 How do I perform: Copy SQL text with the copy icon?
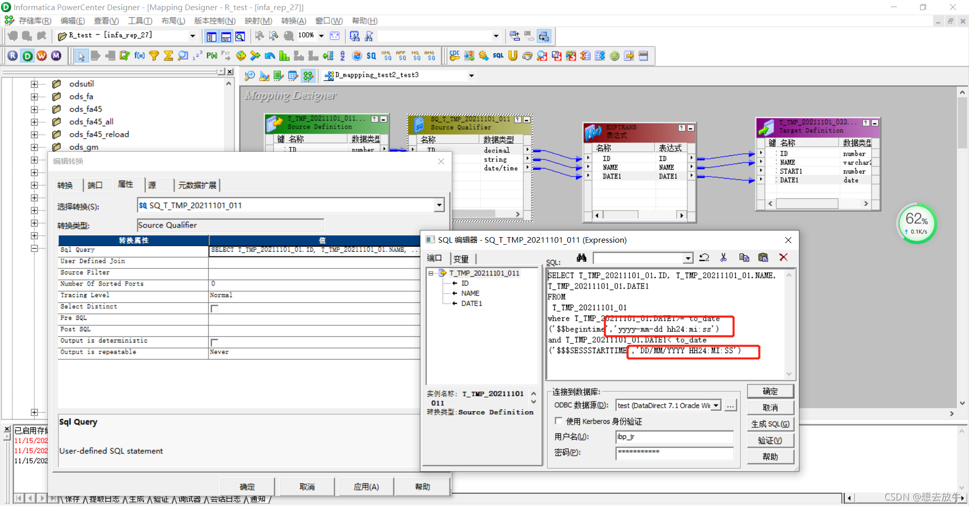click(744, 258)
